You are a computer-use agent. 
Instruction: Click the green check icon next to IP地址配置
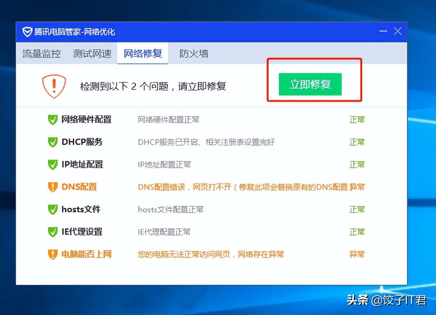click(53, 164)
